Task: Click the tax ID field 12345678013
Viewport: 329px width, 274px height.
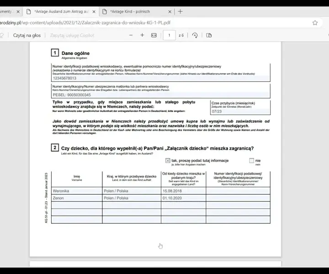Action: 161,78
